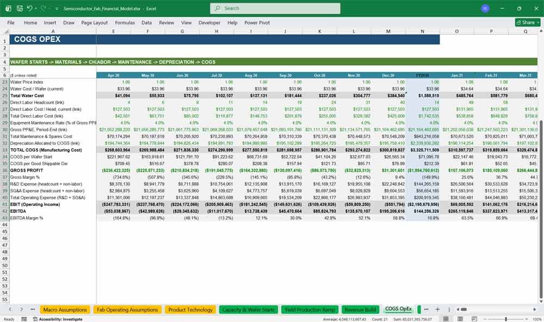Click the zoom slider handle

[506, 319]
